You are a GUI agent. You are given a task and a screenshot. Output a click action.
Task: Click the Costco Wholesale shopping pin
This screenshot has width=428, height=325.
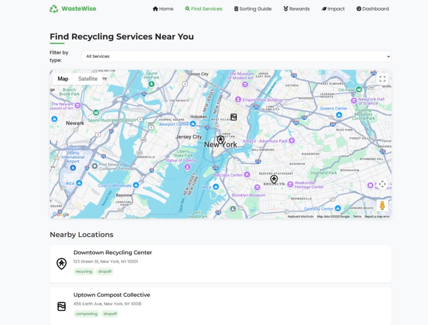tap(136, 185)
